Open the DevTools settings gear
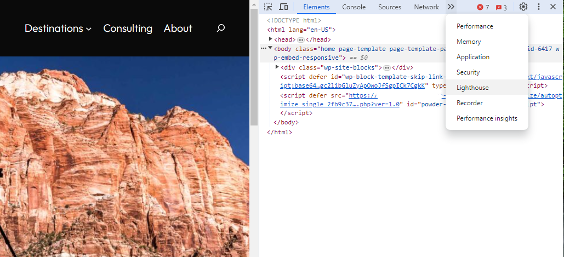 [523, 7]
